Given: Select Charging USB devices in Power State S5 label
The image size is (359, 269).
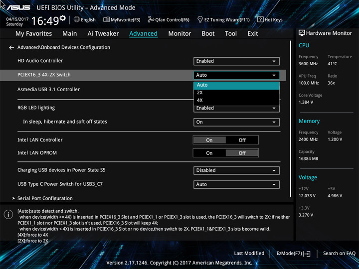Looking at the screenshot, I should (x=61, y=170).
